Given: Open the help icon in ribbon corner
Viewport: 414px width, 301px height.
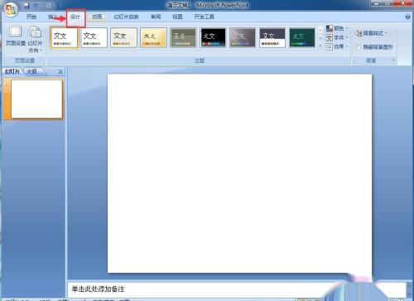Looking at the screenshot, I should tap(407, 17).
